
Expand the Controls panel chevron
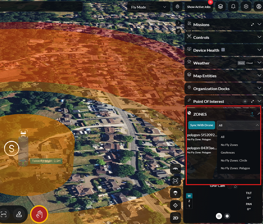259,37
